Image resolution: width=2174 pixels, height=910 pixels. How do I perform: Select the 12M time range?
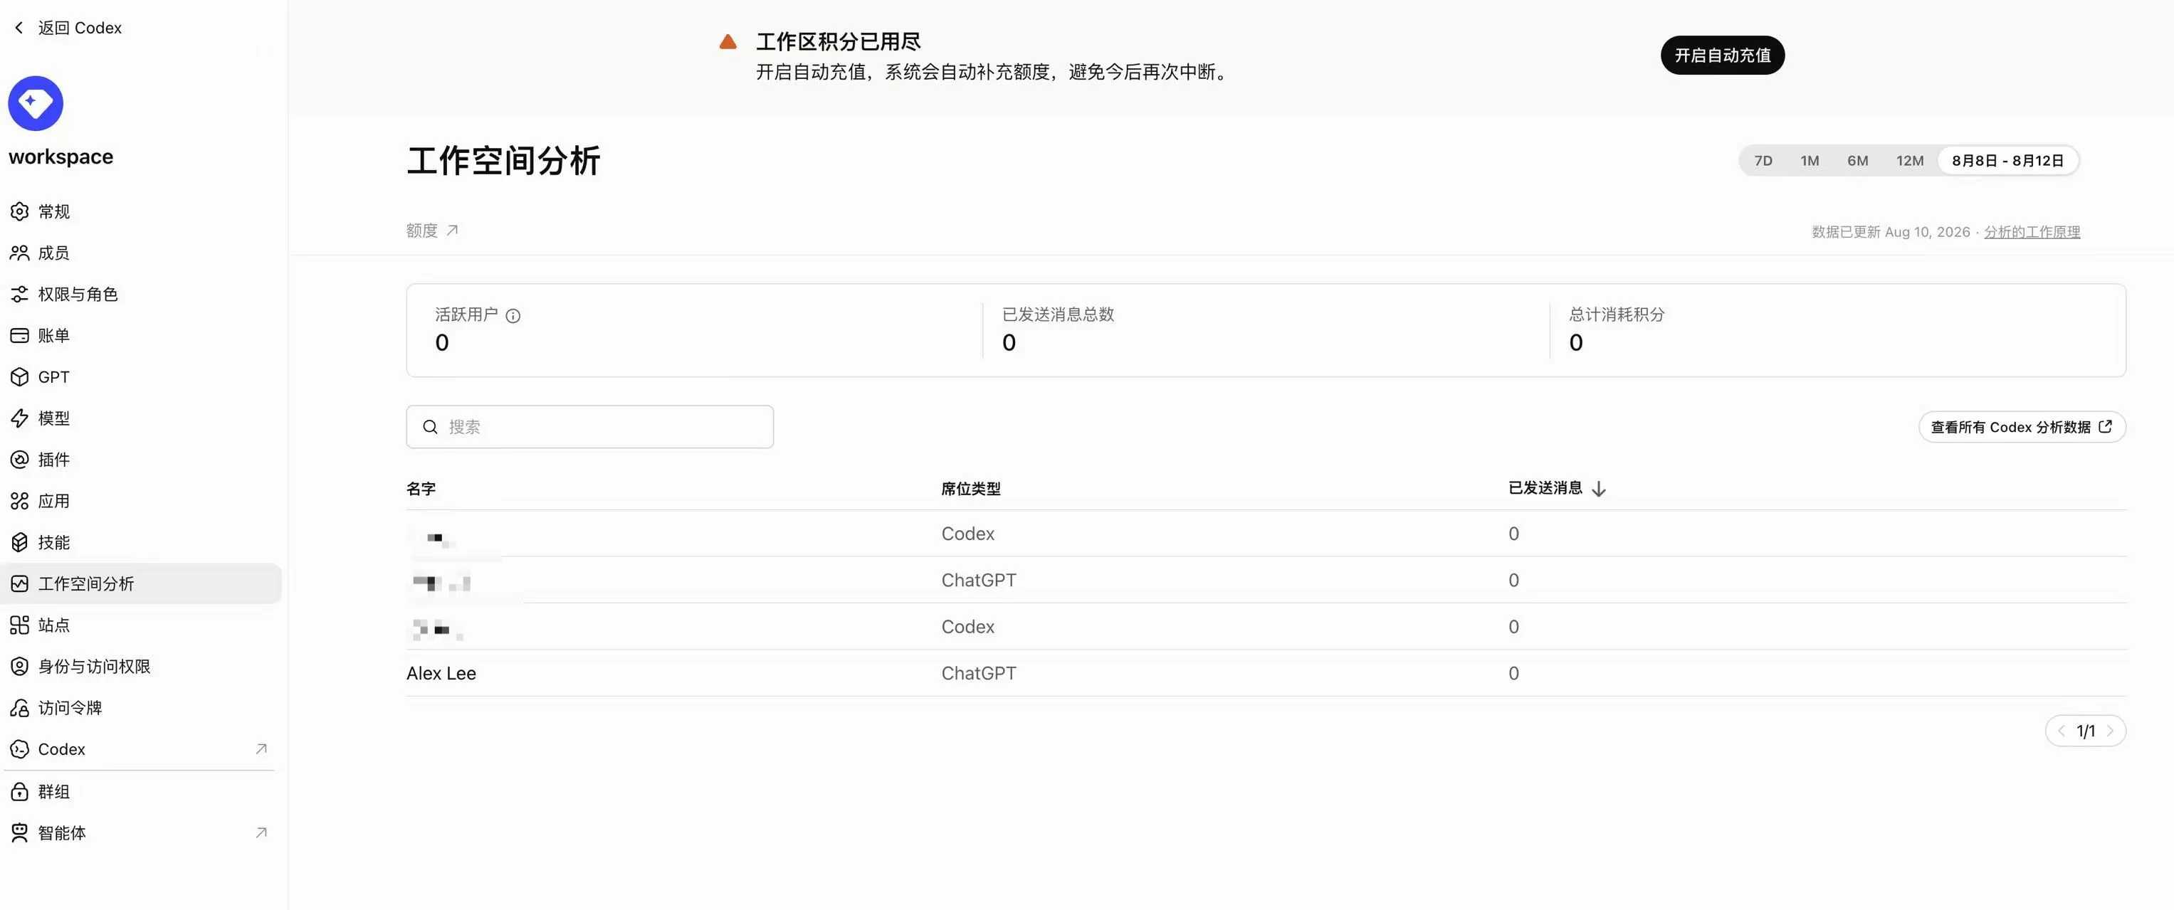(x=1910, y=161)
